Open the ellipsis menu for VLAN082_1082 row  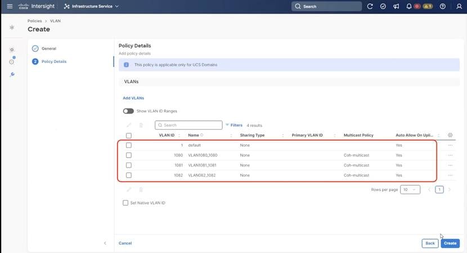450,175
